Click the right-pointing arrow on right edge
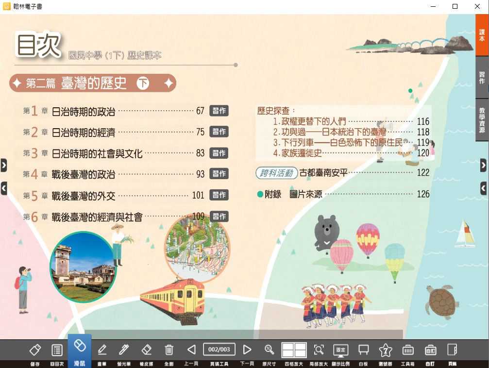 pyautogui.click(x=483, y=165)
